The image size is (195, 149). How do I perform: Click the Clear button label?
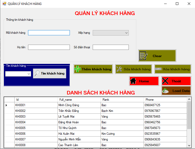(157, 56)
